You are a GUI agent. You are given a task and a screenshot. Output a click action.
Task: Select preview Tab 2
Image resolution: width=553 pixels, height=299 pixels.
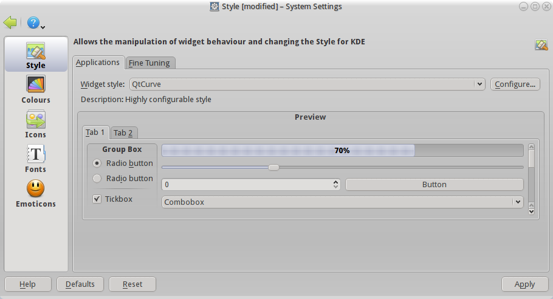coord(123,132)
